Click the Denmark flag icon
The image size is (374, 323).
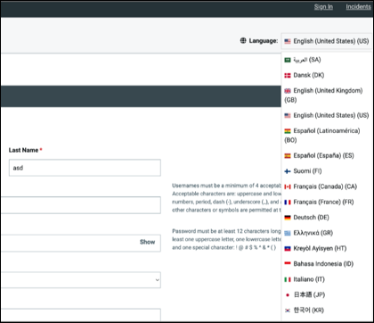pyautogui.click(x=288, y=76)
